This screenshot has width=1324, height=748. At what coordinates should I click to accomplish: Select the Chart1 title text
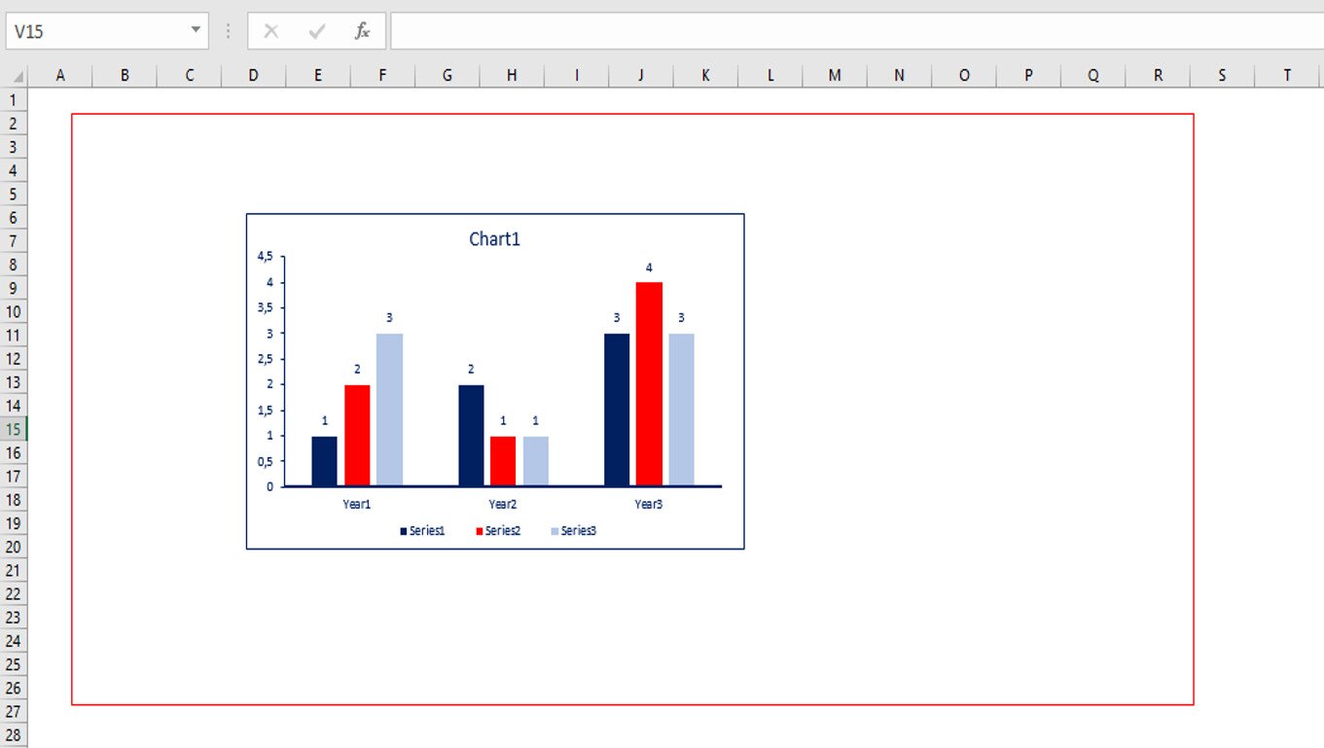pos(494,239)
